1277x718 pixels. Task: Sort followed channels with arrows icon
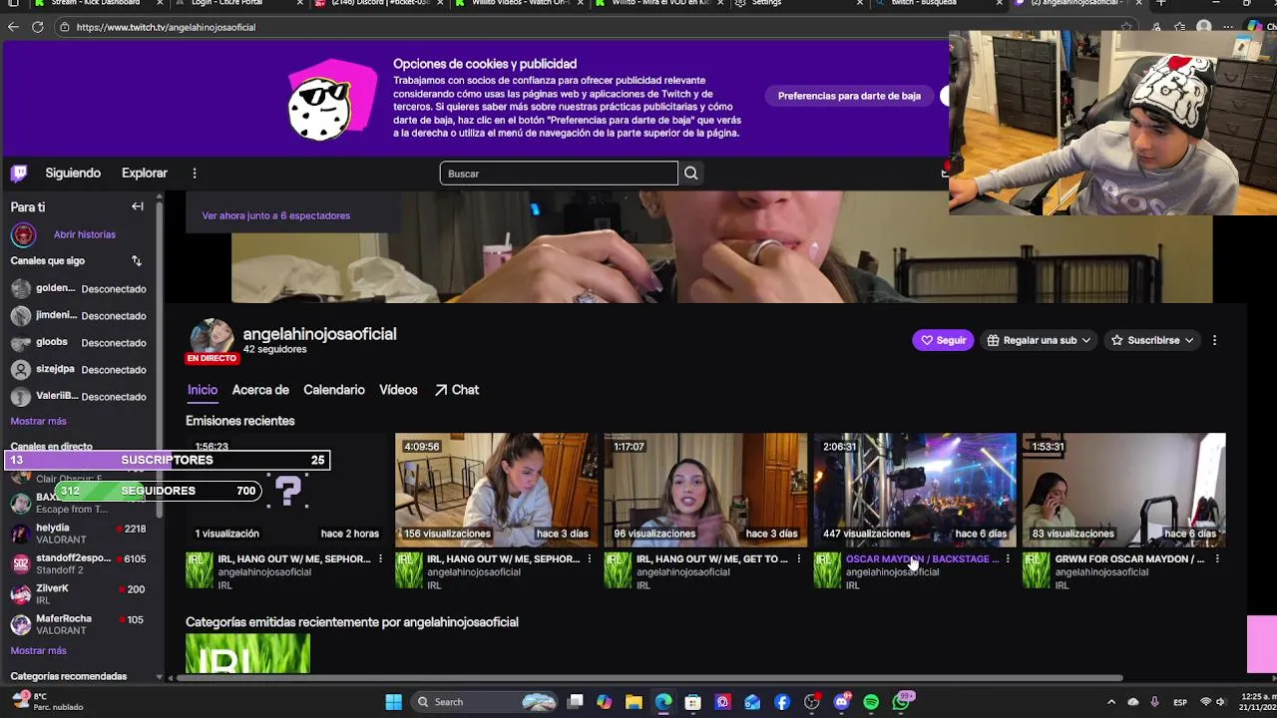(x=137, y=261)
